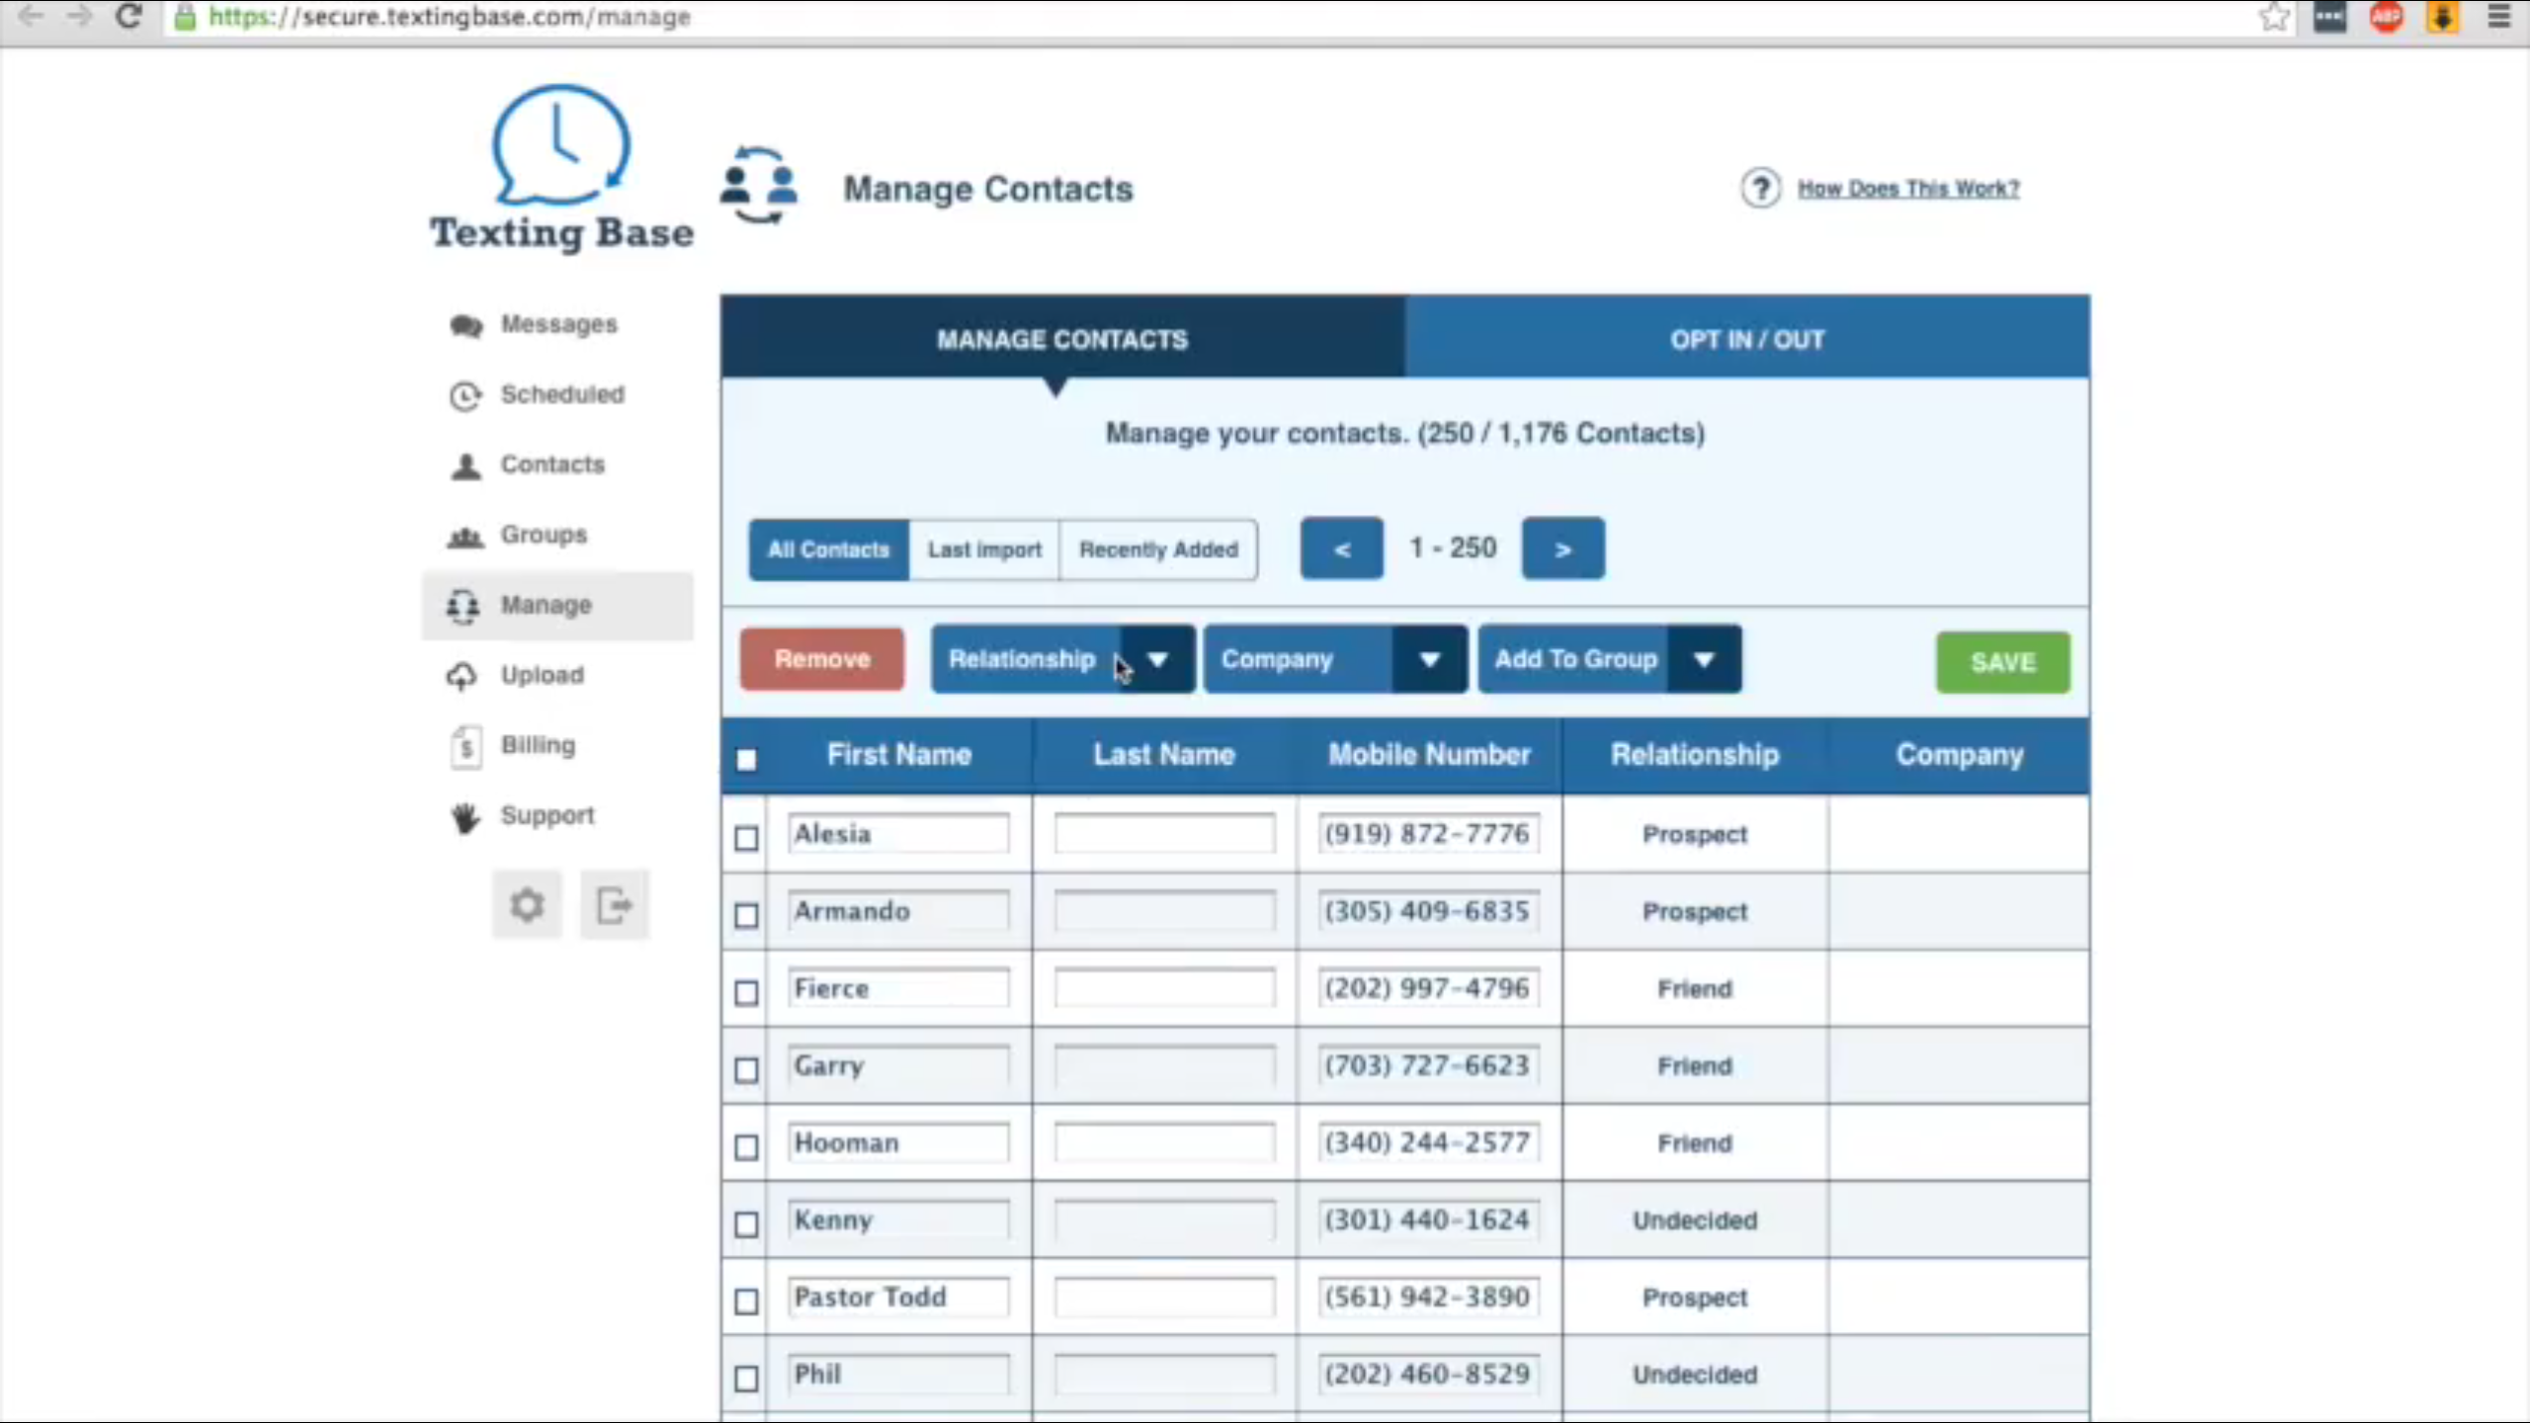Select the checkbox next to Kenny
Image resolution: width=2530 pixels, height=1423 pixels.
coord(746,1224)
